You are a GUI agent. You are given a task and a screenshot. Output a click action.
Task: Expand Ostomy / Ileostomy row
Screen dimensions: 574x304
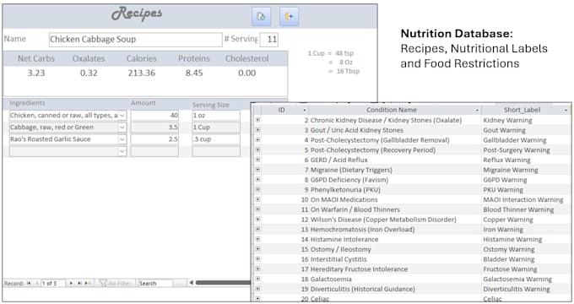257,249
